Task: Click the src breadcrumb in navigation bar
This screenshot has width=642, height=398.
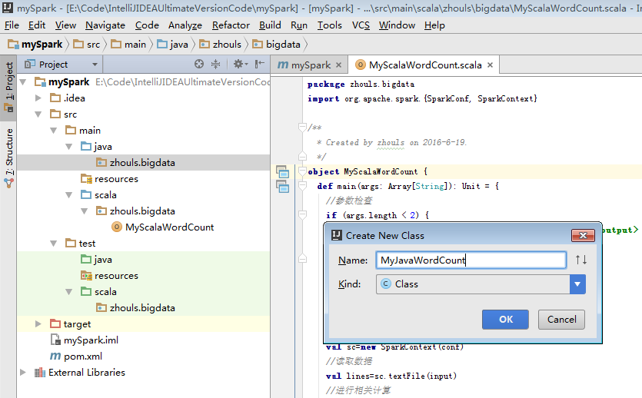Action: click(87, 44)
